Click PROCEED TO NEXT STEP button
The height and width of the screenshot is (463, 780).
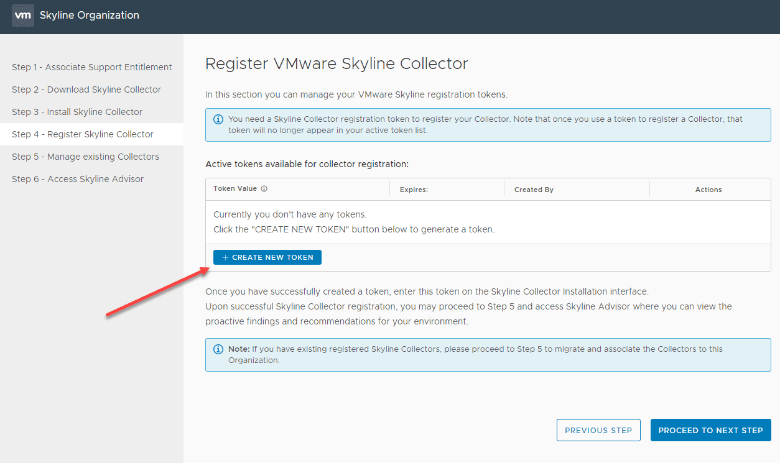(710, 430)
